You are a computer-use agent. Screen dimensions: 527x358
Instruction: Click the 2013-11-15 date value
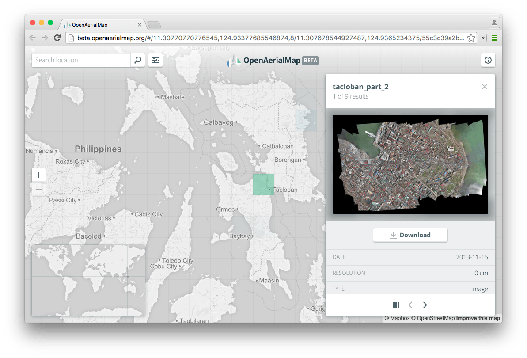[472, 257]
